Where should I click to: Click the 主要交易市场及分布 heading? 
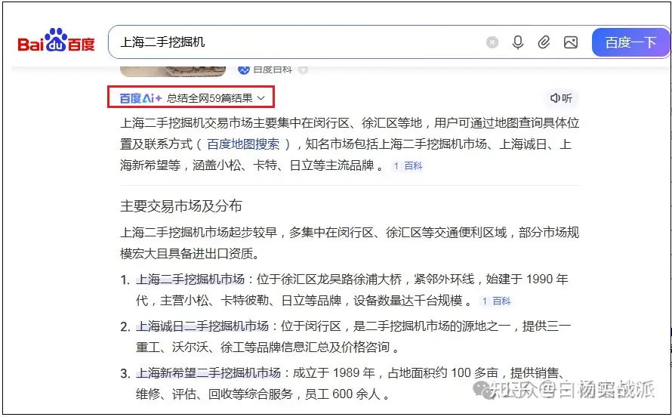coord(181,206)
